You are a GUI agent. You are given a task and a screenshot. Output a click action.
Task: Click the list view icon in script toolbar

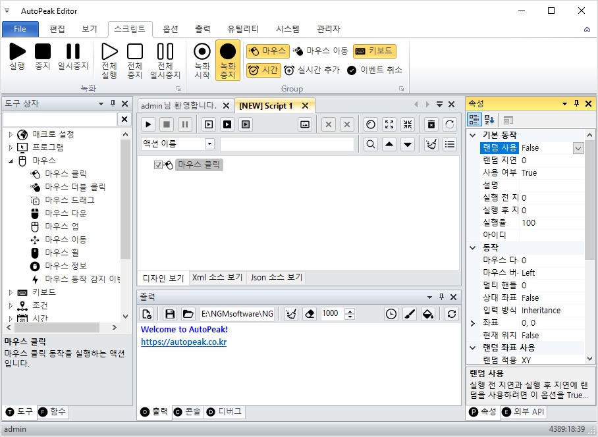(x=450, y=144)
